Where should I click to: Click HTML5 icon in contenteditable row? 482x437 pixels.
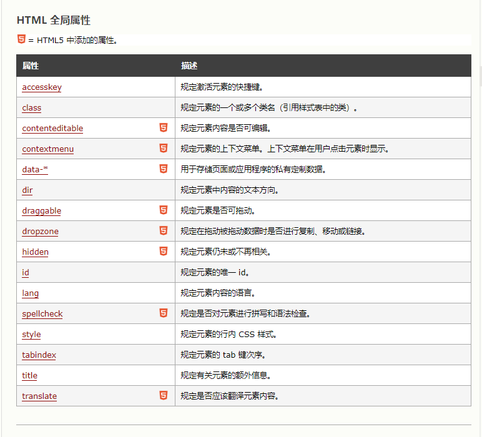point(164,127)
